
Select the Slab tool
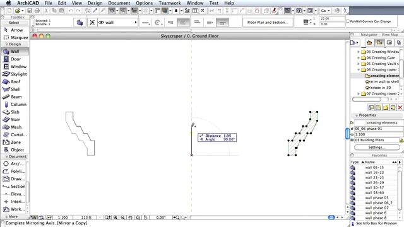click(15, 112)
